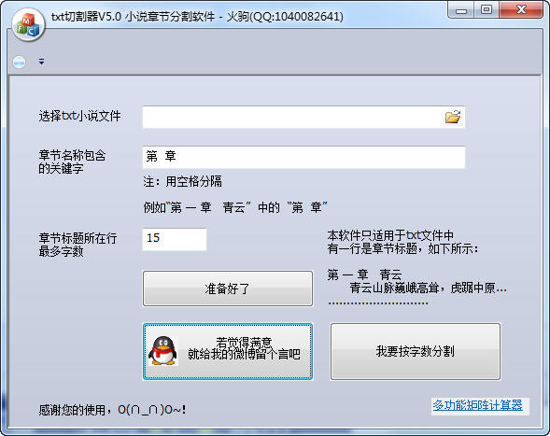The height and width of the screenshot is (436, 550).
Task: Close the txt切割器 window
Action: (x=521, y=10)
